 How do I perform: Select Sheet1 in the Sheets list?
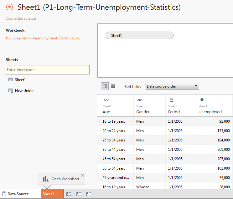click(x=20, y=80)
